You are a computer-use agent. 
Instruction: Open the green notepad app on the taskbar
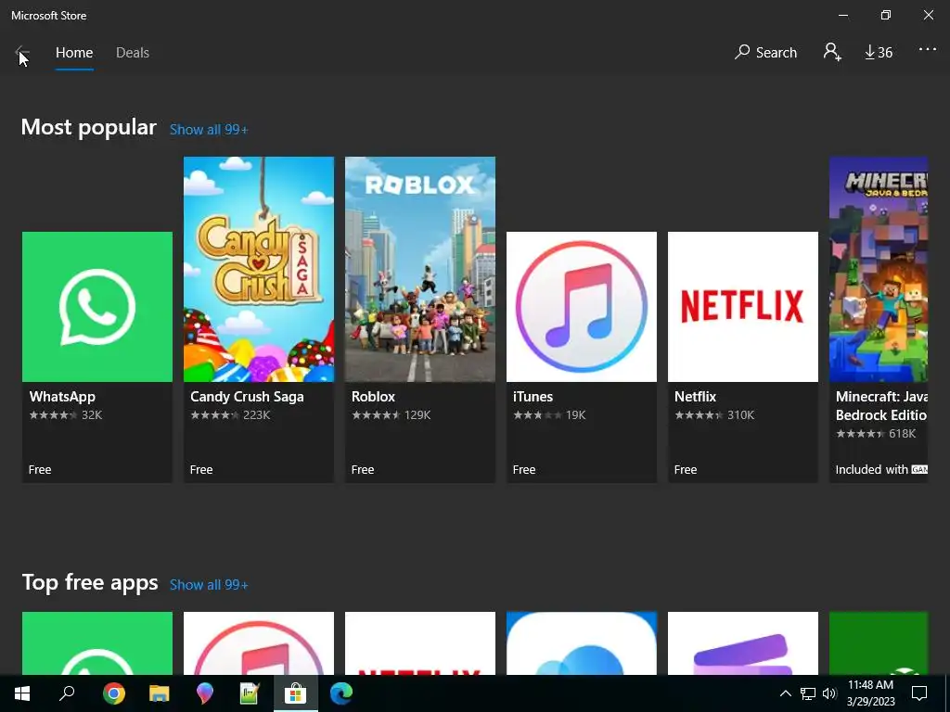pyautogui.click(x=250, y=693)
